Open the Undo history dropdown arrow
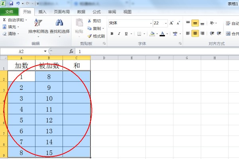 pos(23,4)
